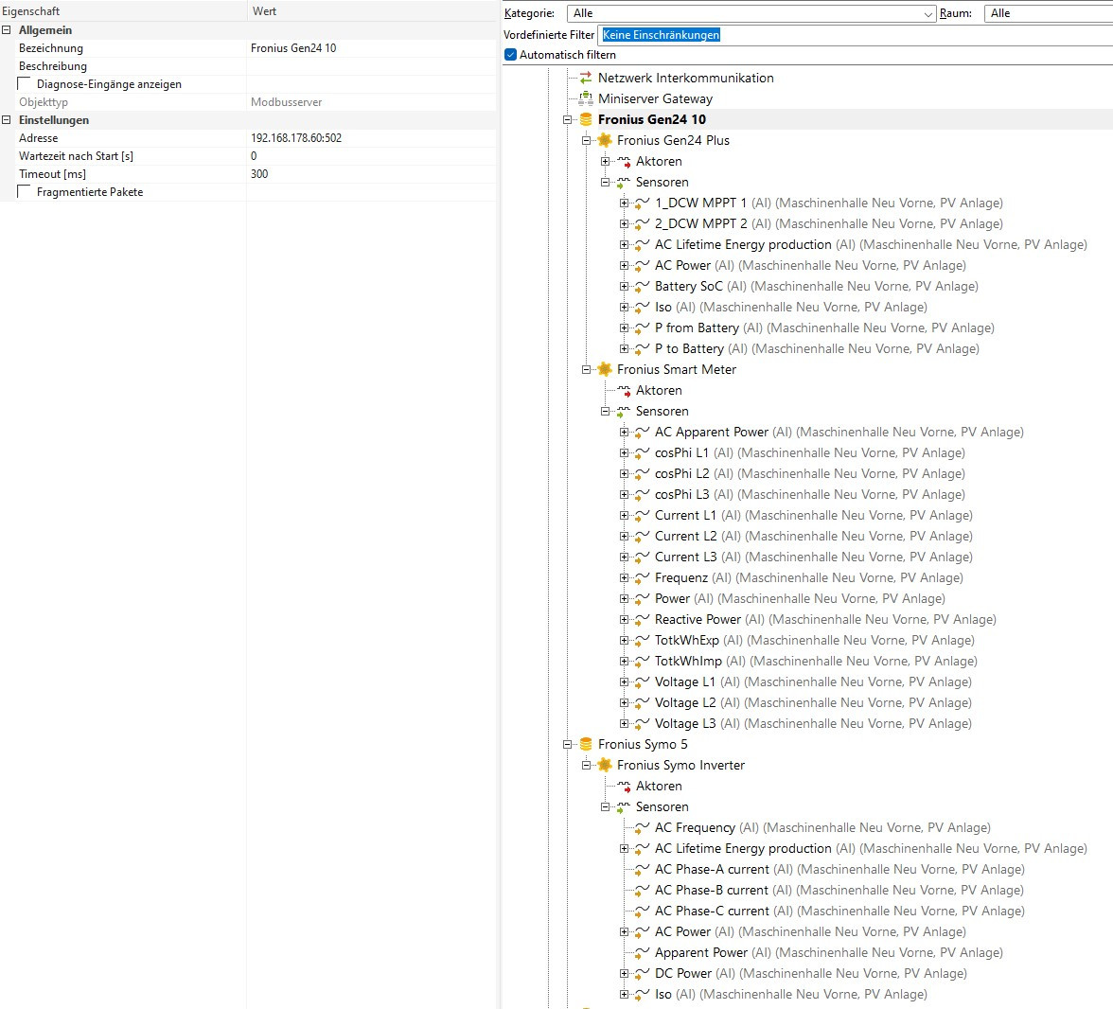
Task: Click the Fronius Symo Inverter device icon
Action: click(x=605, y=765)
